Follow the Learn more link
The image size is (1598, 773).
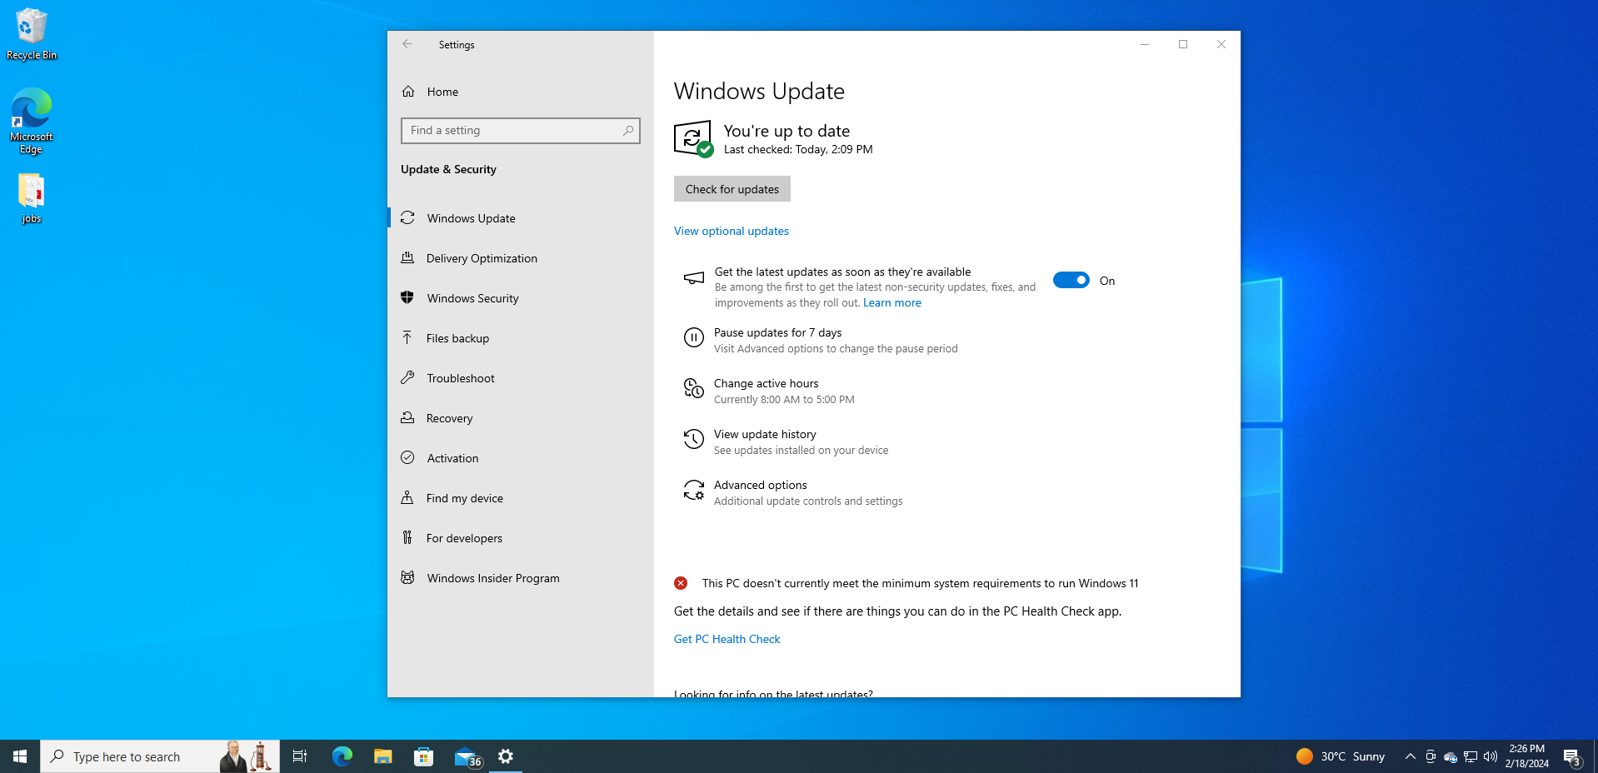click(891, 302)
